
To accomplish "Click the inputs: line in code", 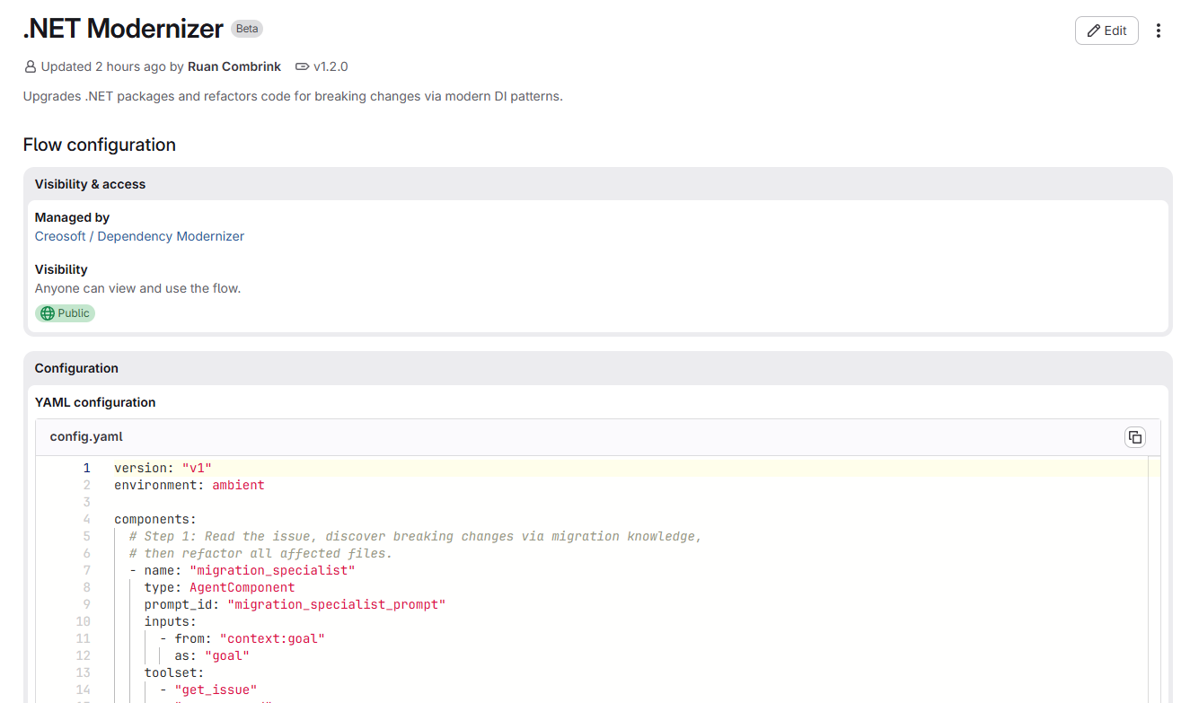I will [171, 621].
